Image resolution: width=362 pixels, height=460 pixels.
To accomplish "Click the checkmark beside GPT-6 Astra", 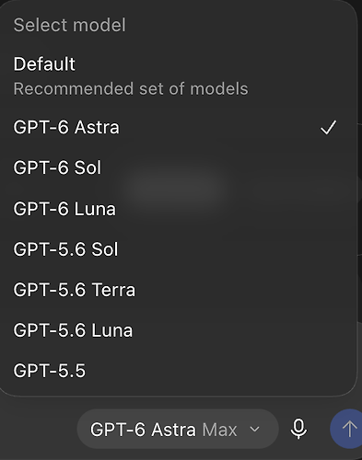I will (328, 127).
